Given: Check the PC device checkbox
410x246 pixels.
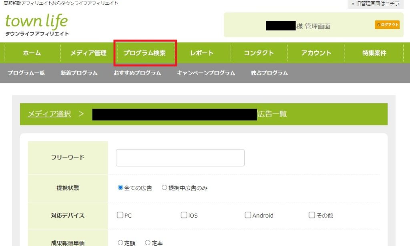Looking at the screenshot, I should coord(120,215).
